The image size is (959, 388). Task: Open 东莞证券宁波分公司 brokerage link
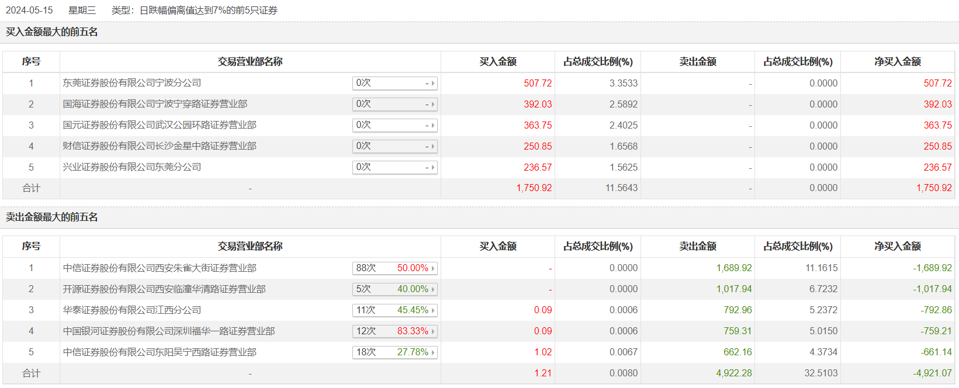pos(132,83)
